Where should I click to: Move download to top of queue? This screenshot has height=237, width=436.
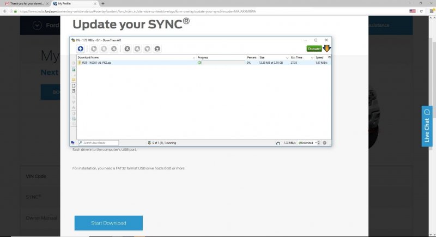(x=127, y=48)
